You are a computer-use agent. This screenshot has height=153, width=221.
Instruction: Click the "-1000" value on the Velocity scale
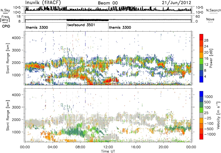(210, 134)
